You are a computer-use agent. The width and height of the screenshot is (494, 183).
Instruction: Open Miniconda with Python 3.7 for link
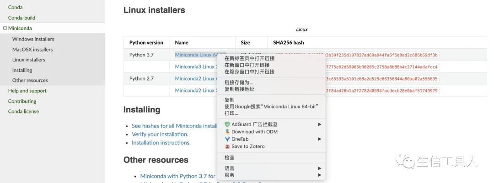pos(178,176)
